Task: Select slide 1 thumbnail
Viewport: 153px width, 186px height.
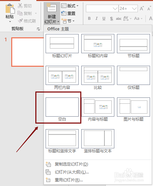Action: [x=28, y=52]
